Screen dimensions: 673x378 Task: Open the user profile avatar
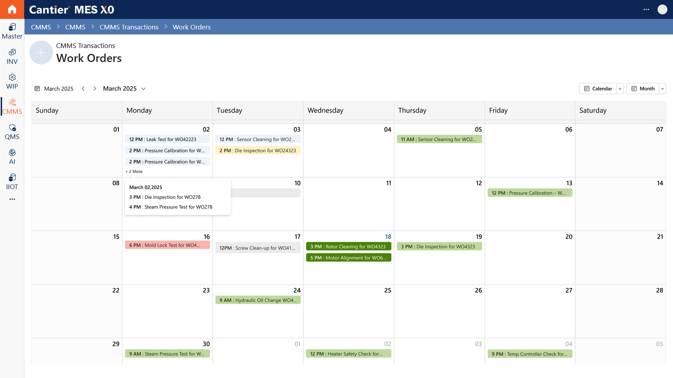click(662, 9)
